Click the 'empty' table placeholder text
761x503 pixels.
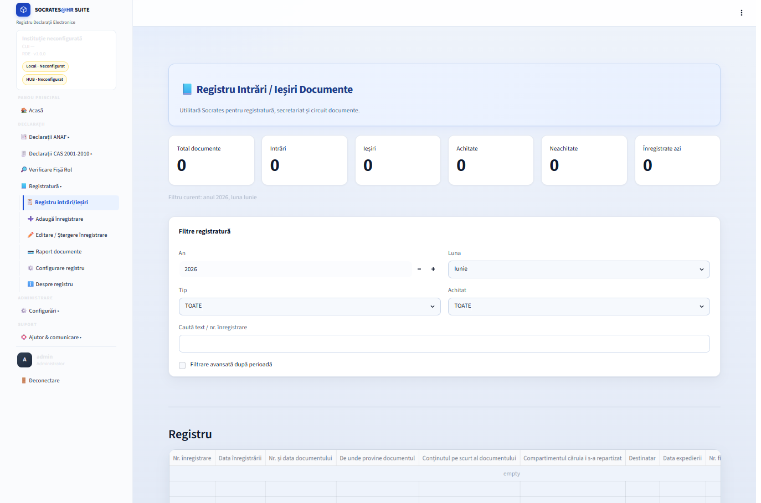[512, 474]
